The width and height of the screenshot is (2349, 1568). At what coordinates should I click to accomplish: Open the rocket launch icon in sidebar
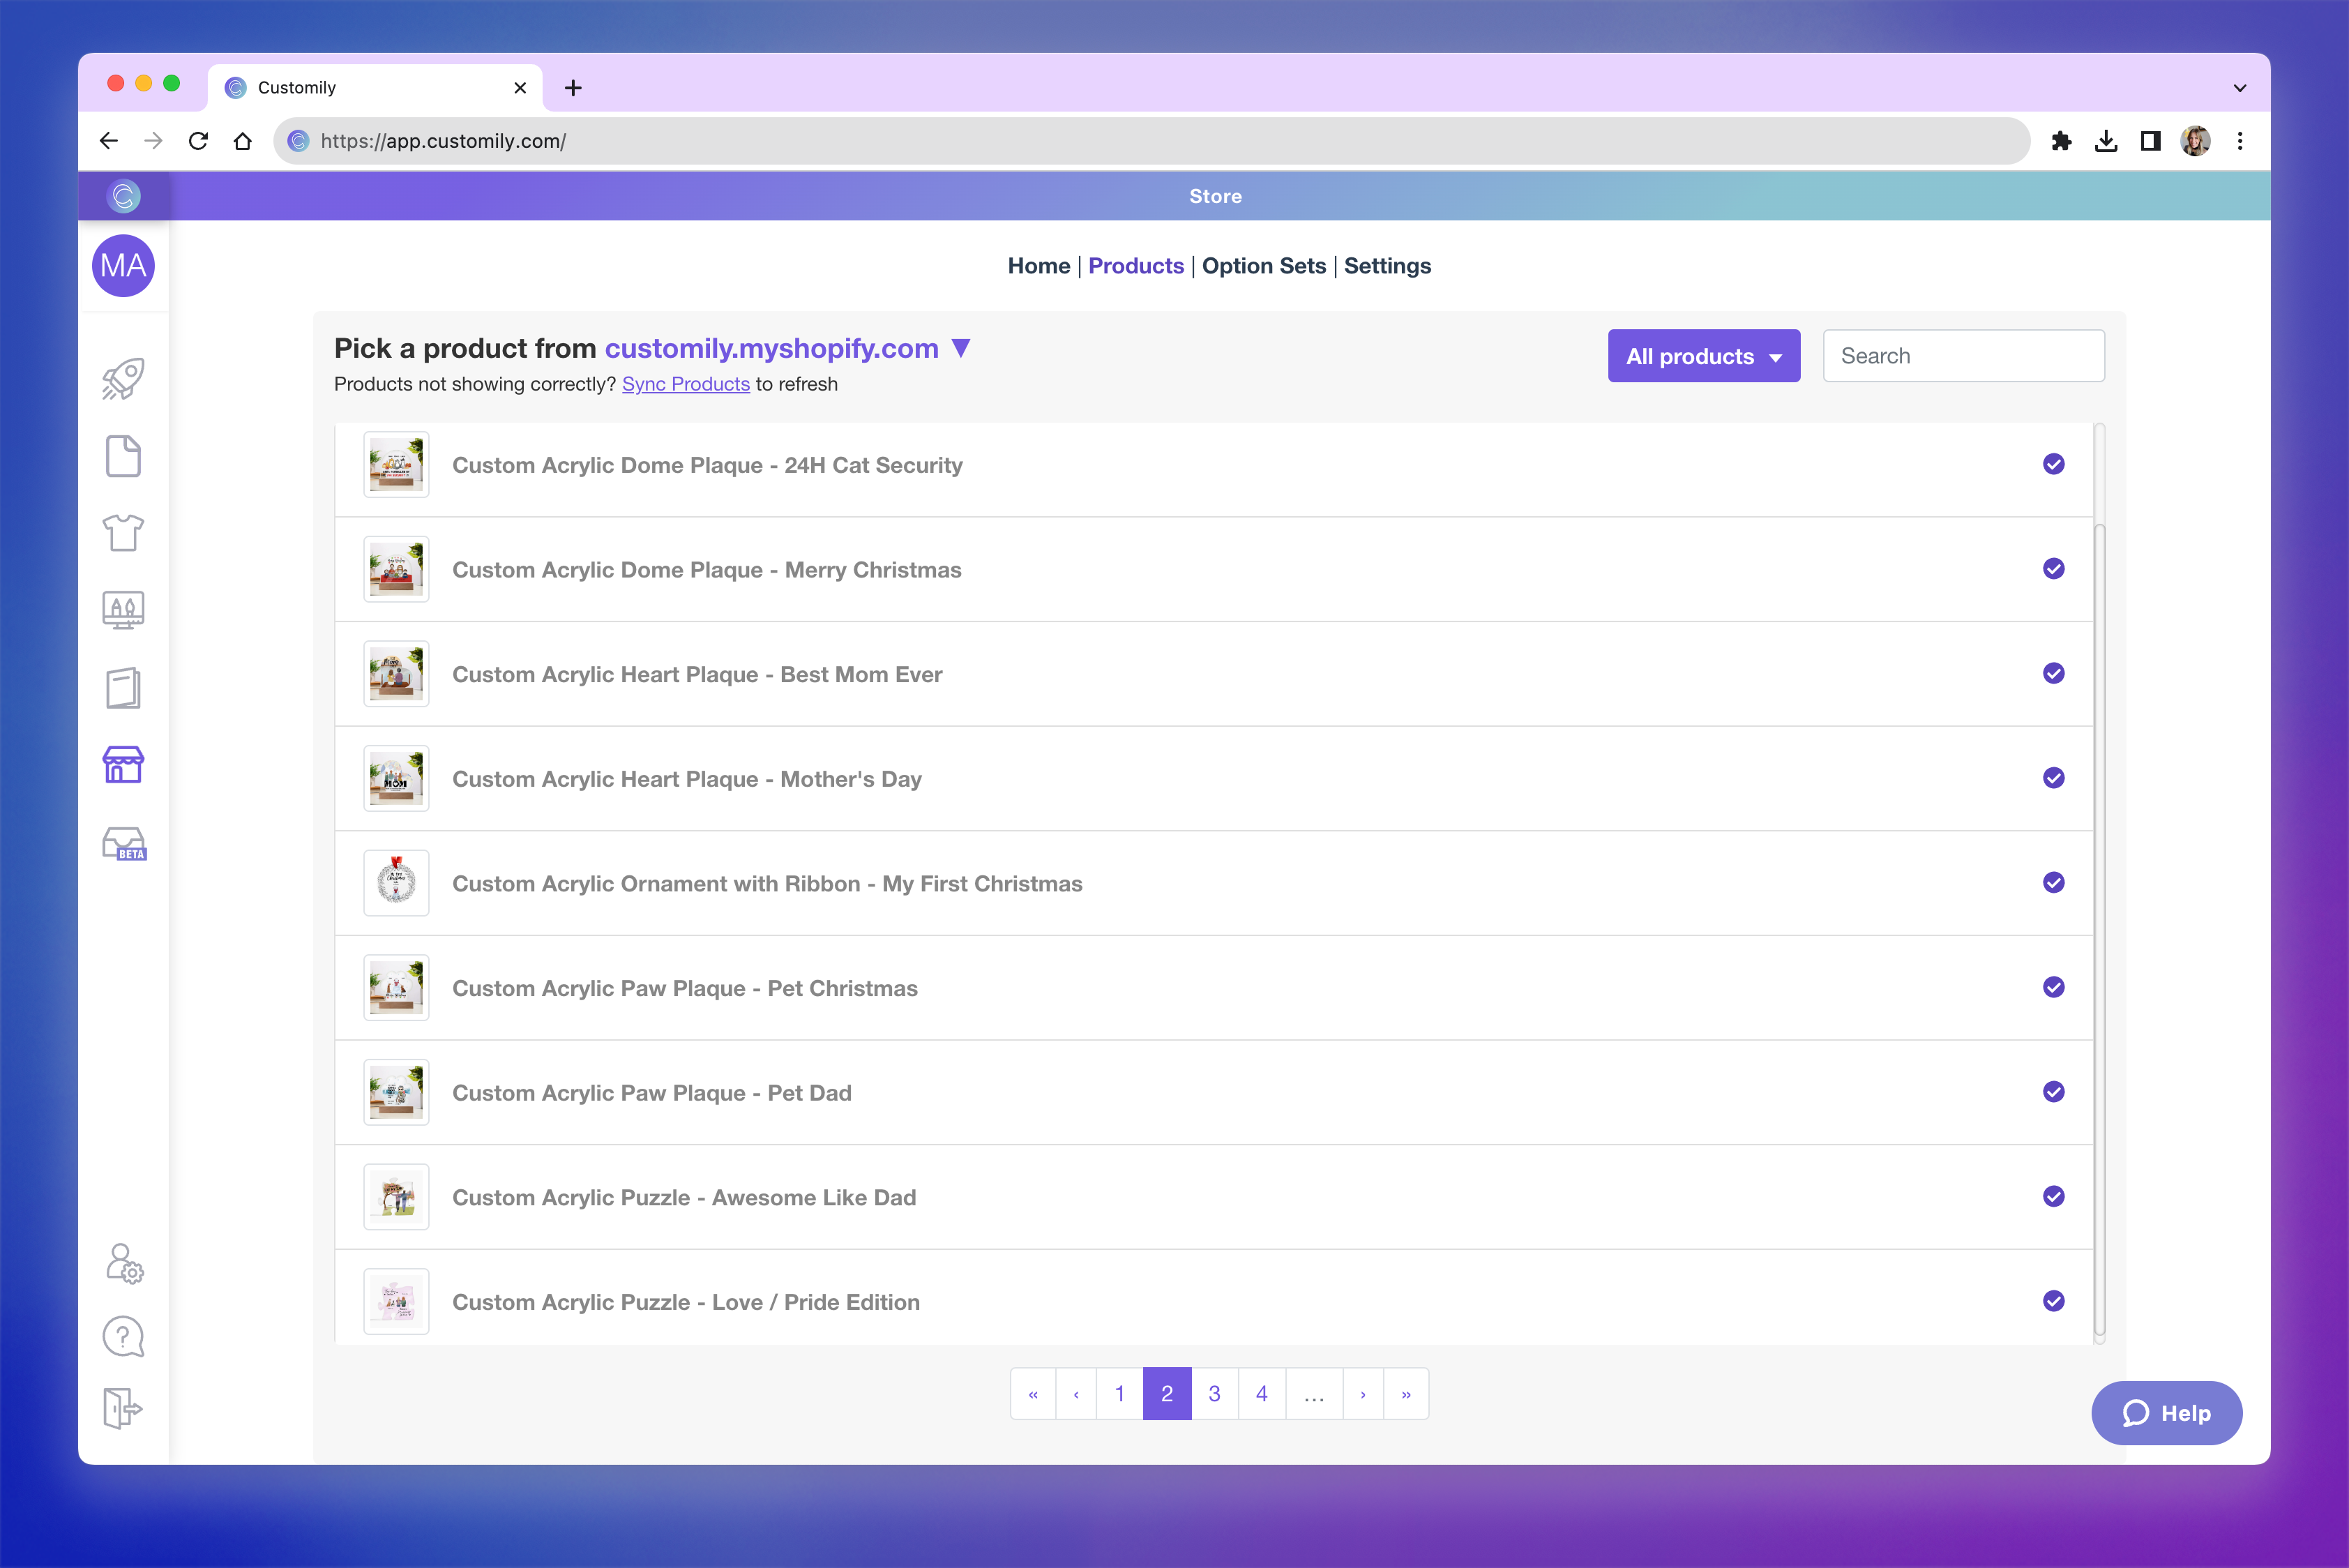(x=123, y=379)
